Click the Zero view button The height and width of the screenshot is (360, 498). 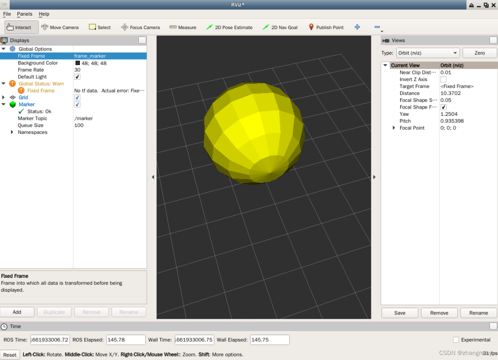coord(480,53)
